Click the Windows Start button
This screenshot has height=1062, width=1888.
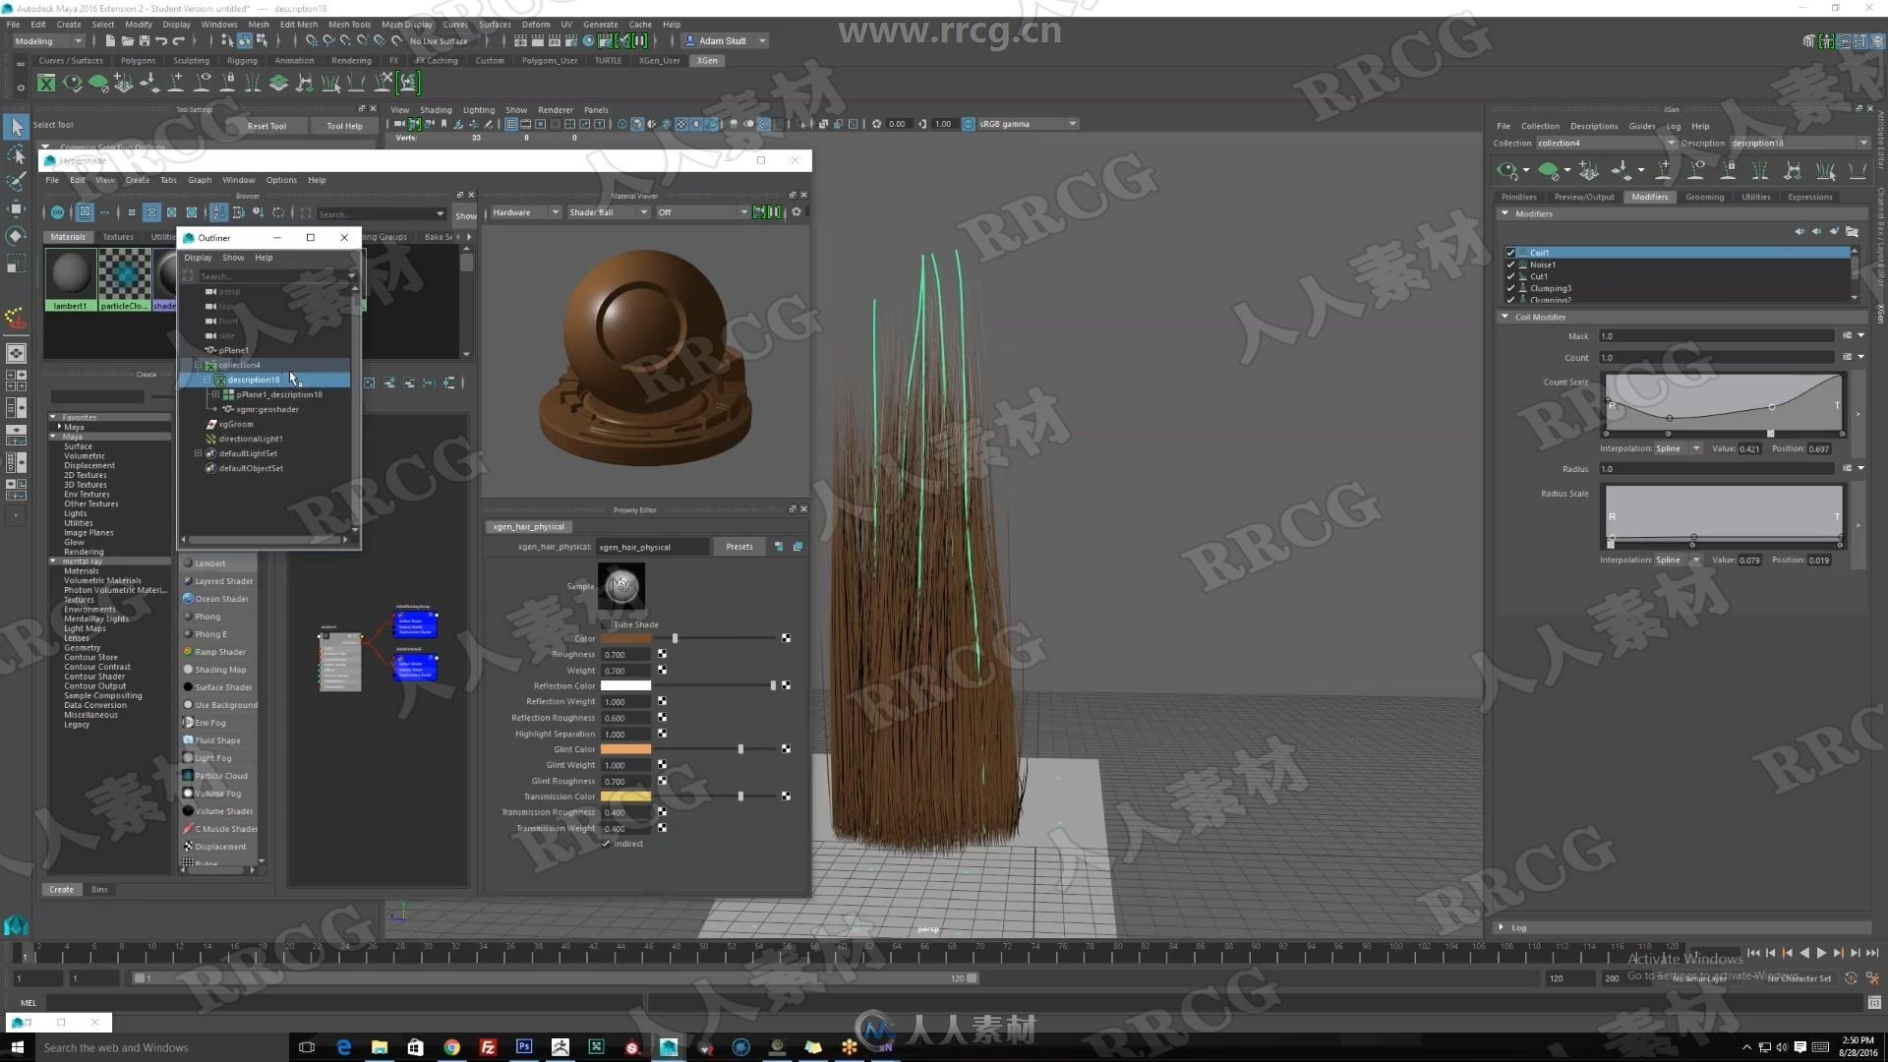(x=17, y=1047)
